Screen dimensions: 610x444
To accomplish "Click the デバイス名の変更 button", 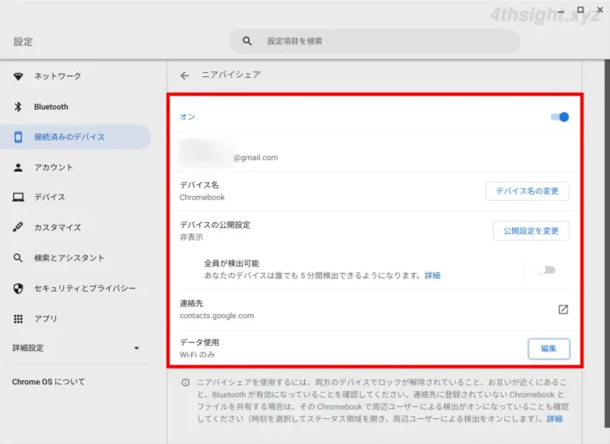I will (527, 191).
